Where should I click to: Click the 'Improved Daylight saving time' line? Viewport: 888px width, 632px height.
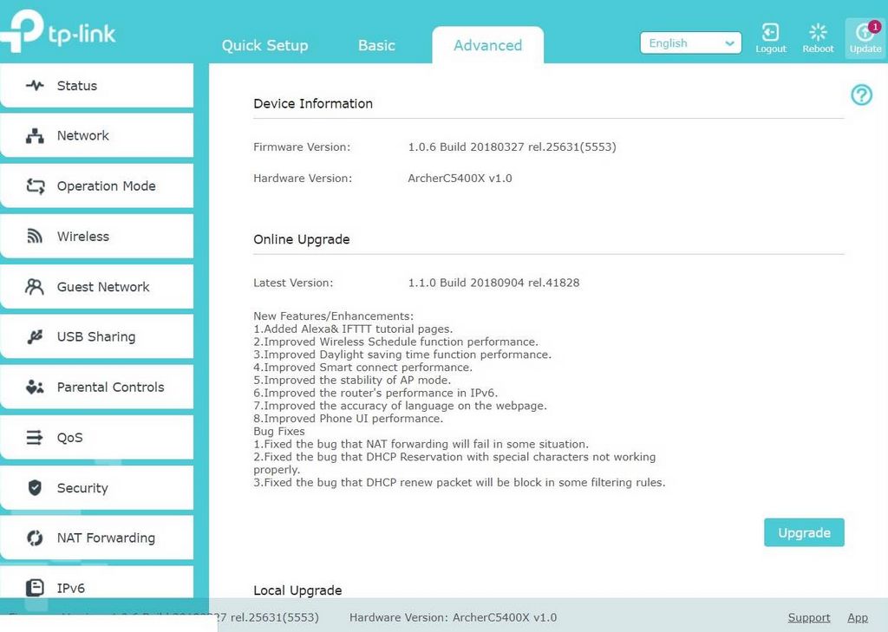click(402, 355)
